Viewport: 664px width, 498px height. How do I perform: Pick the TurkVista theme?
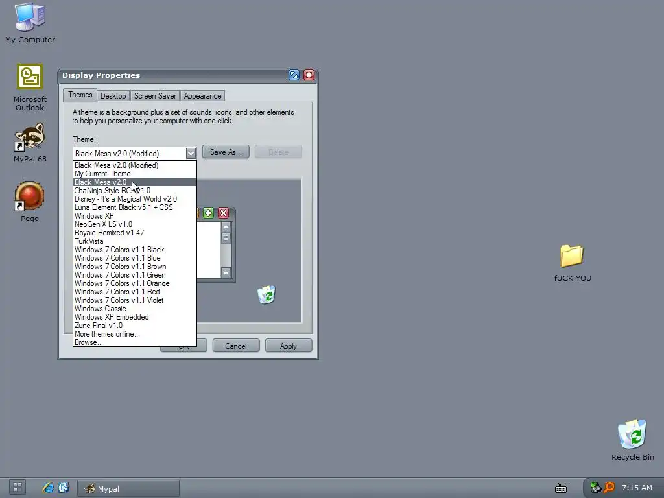(135, 241)
